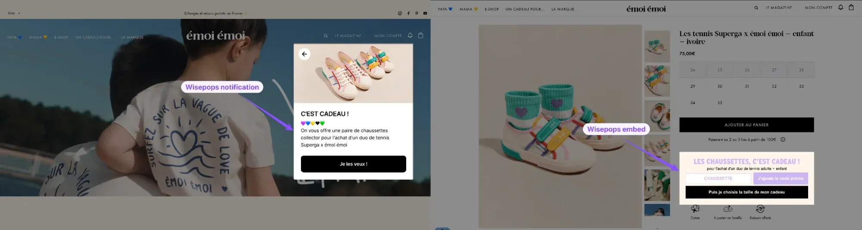Viewport: 862px width, 230px height.
Task: Click Paiement en 2 ou 3 fois text
Action: [x=742, y=139]
